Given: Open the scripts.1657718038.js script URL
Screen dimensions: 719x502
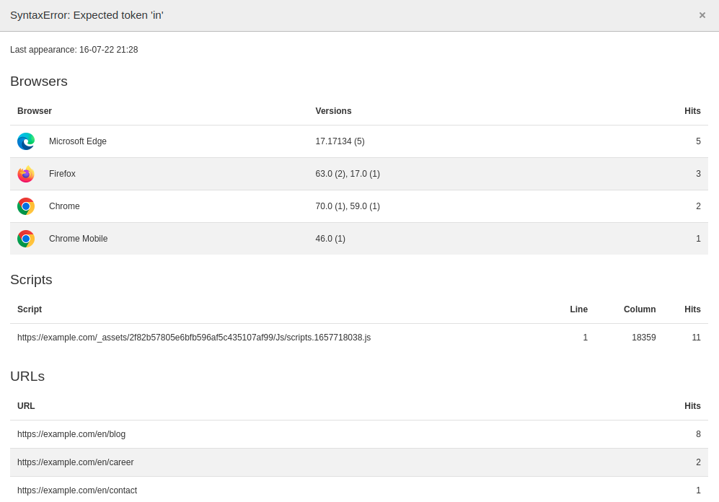Looking at the screenshot, I should tap(193, 338).
